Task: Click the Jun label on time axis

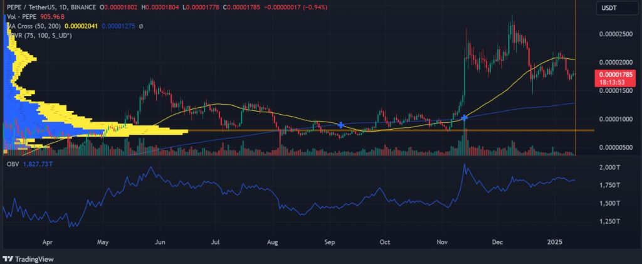Action: point(160,242)
